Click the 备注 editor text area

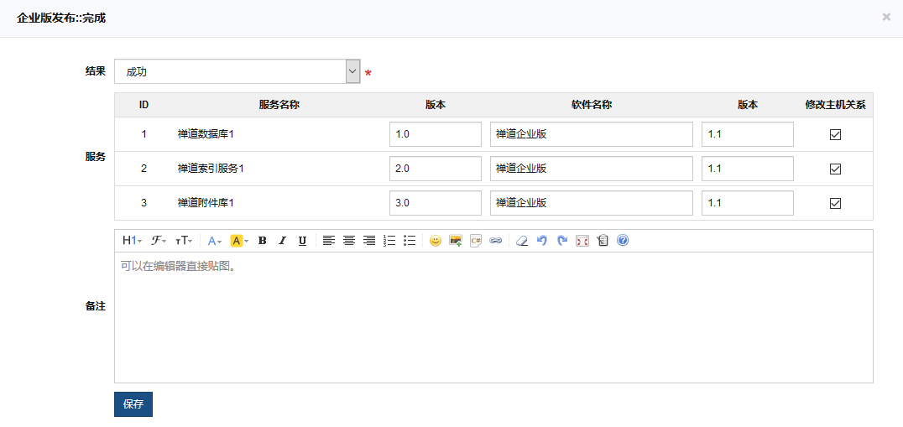point(493,317)
